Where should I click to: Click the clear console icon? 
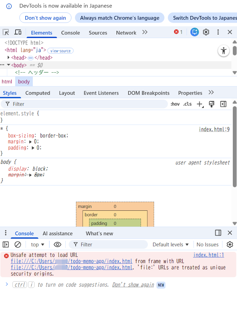pyautogui.click(x=18, y=244)
